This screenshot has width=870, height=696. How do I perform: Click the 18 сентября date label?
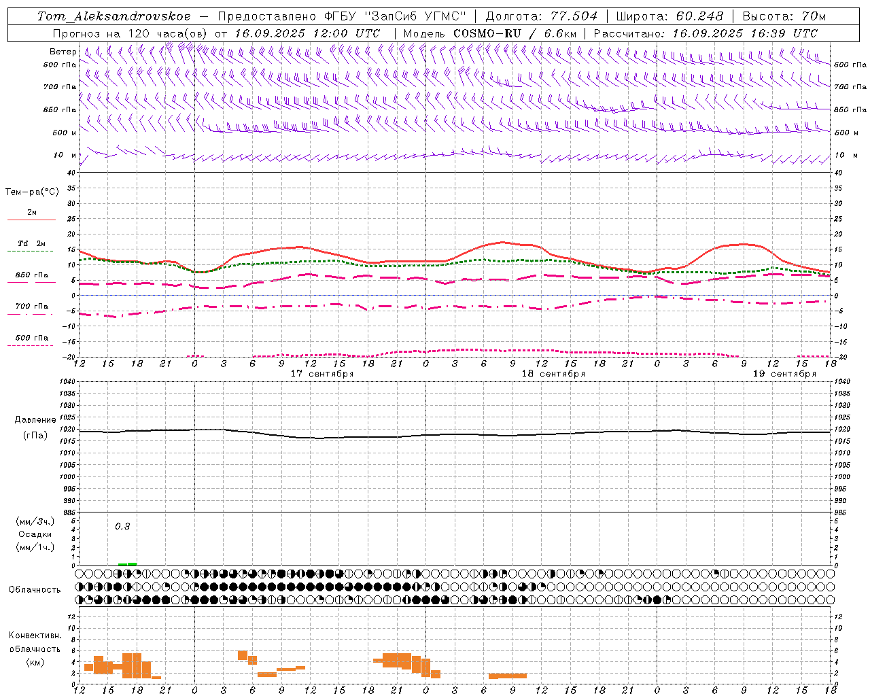tap(553, 374)
